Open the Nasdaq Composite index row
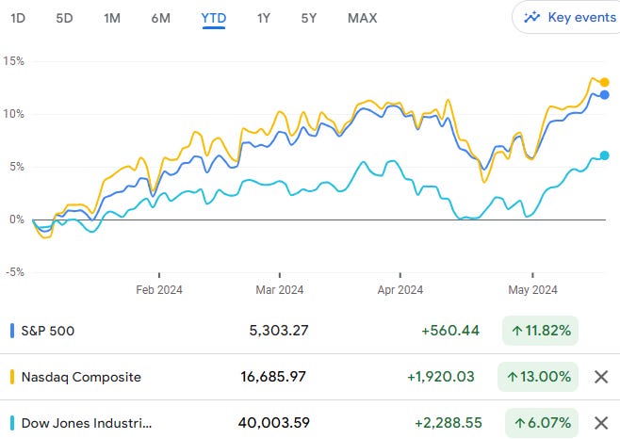Viewport: 620px width, 439px height. coord(310,377)
